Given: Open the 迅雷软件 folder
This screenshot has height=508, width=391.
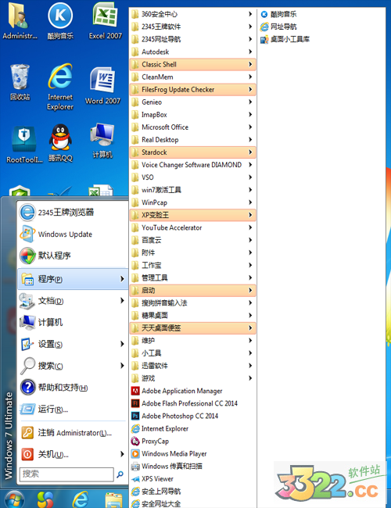Looking at the screenshot, I should click(193, 366).
